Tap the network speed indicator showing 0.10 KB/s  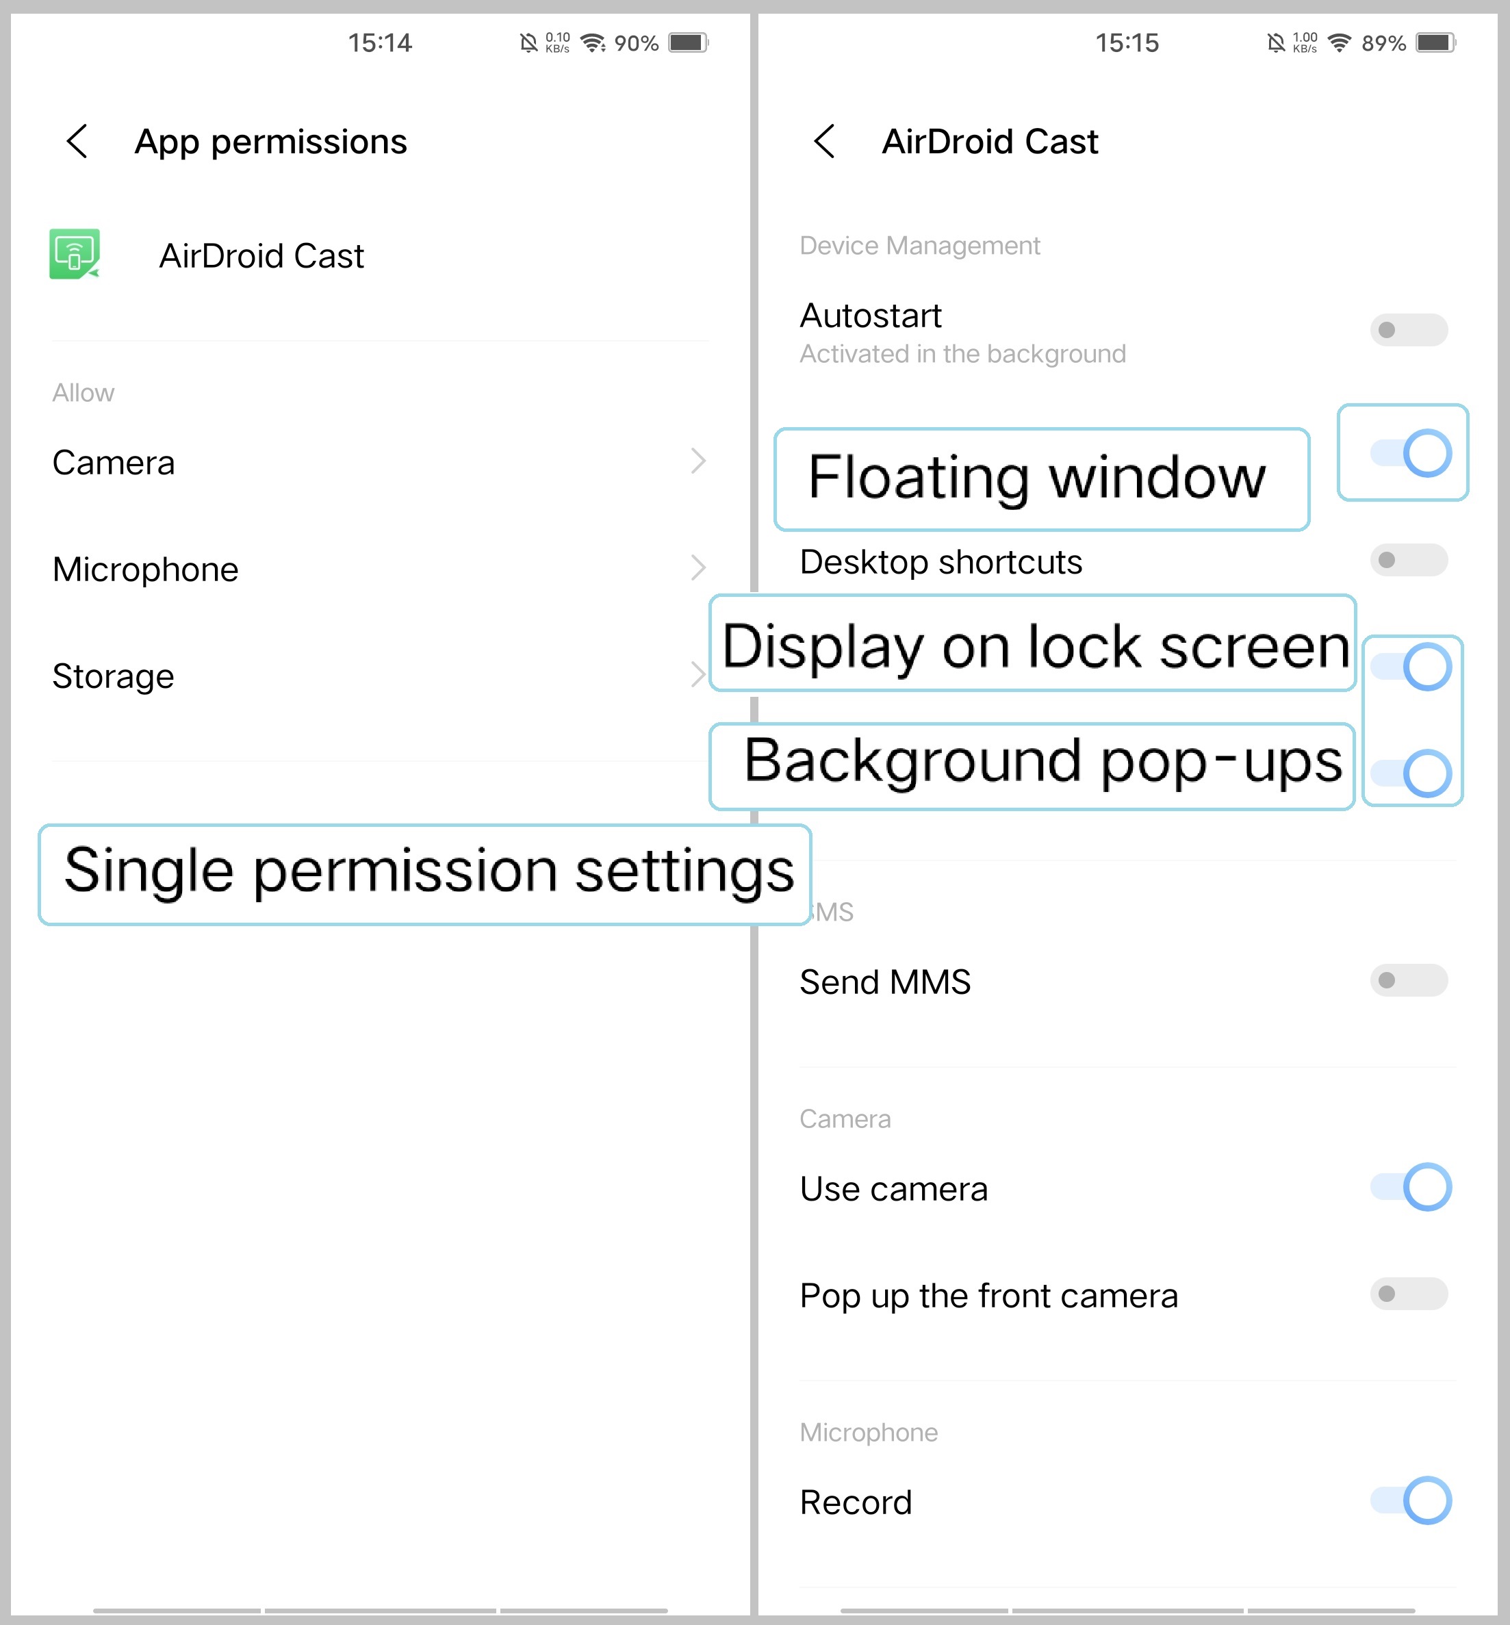coord(556,42)
